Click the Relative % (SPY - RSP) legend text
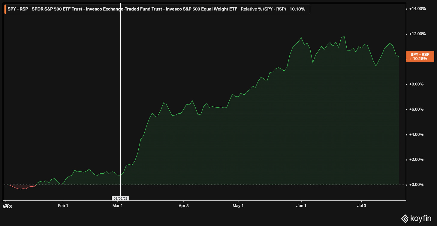 264,9
